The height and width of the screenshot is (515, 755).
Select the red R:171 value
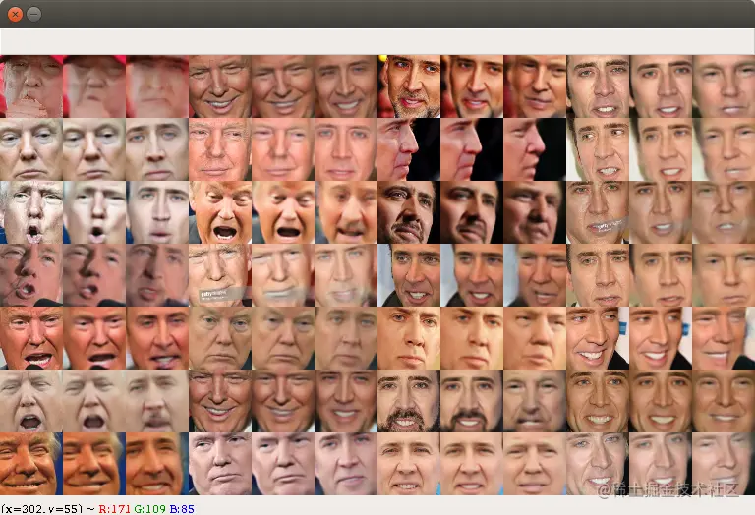point(114,509)
